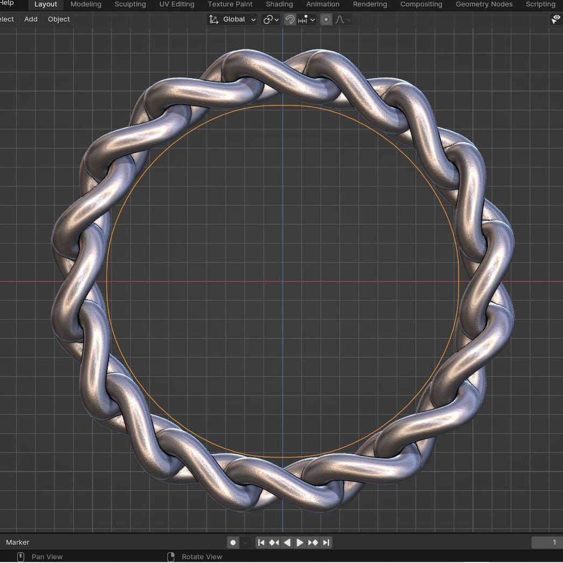This screenshot has height=563, width=563.
Task: Click the Rotate View mouse icon
Action: 171,557
